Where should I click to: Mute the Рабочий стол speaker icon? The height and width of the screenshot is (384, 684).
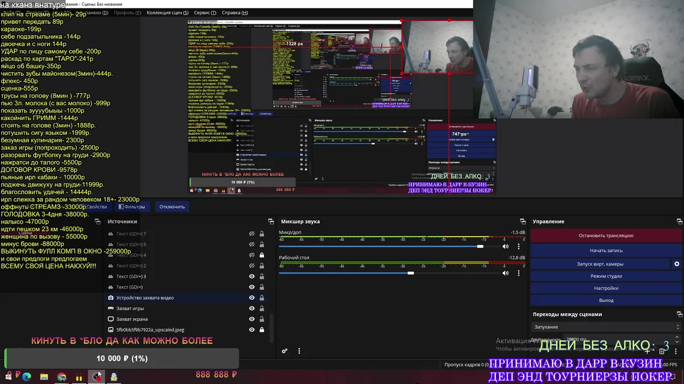[x=505, y=273]
